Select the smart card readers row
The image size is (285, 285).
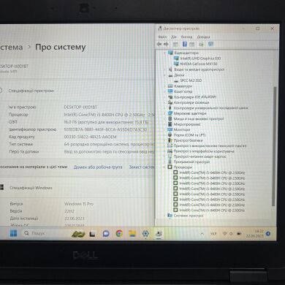[x=199, y=156]
